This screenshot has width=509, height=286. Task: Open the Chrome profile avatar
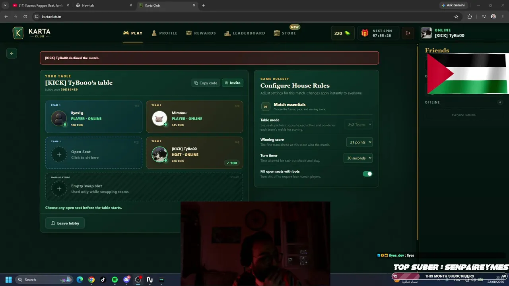493,17
